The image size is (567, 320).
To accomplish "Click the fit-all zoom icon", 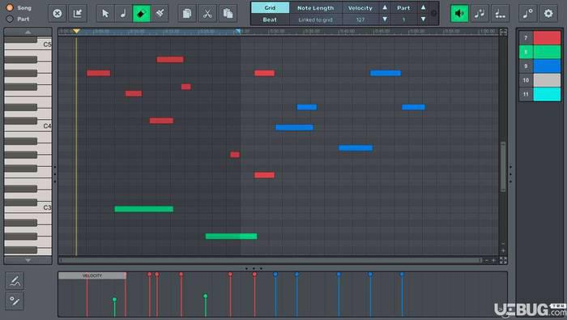I will [503, 260].
